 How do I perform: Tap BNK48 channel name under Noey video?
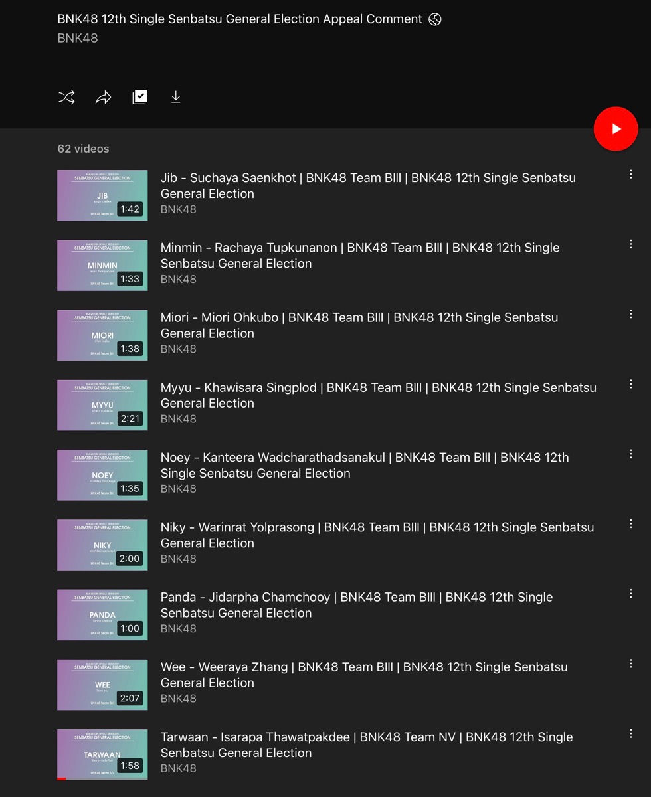click(179, 489)
